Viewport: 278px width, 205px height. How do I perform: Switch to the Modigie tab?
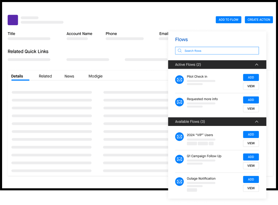click(x=95, y=76)
